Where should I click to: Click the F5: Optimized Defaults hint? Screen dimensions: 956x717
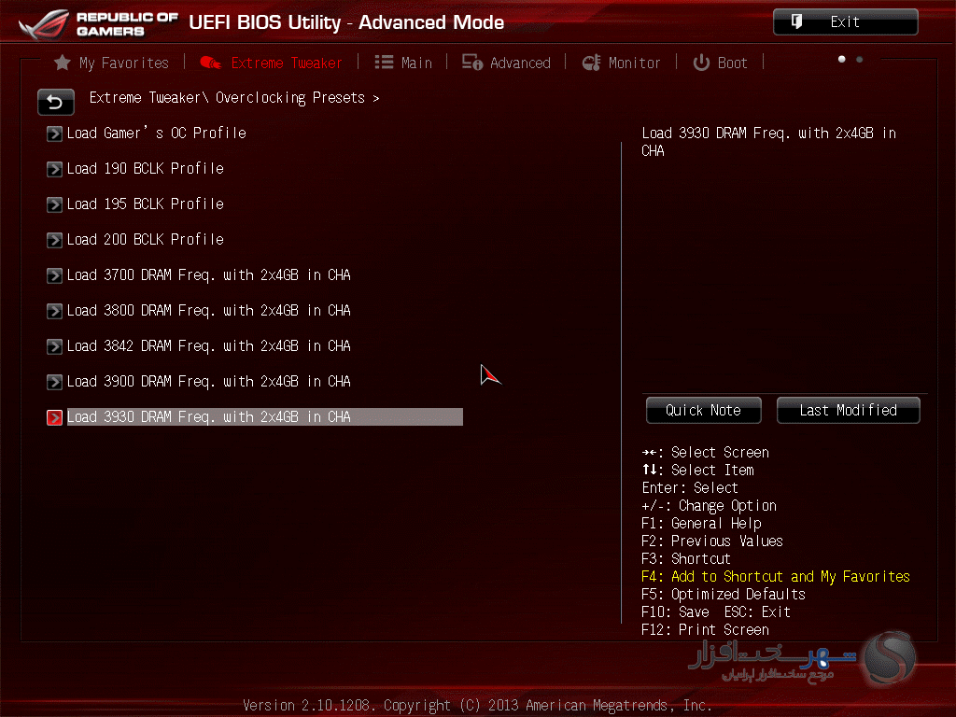[x=724, y=594]
